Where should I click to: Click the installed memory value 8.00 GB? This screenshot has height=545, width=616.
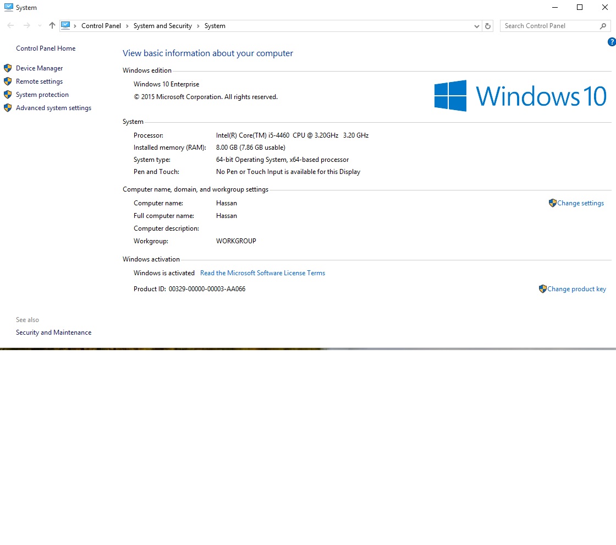click(251, 148)
